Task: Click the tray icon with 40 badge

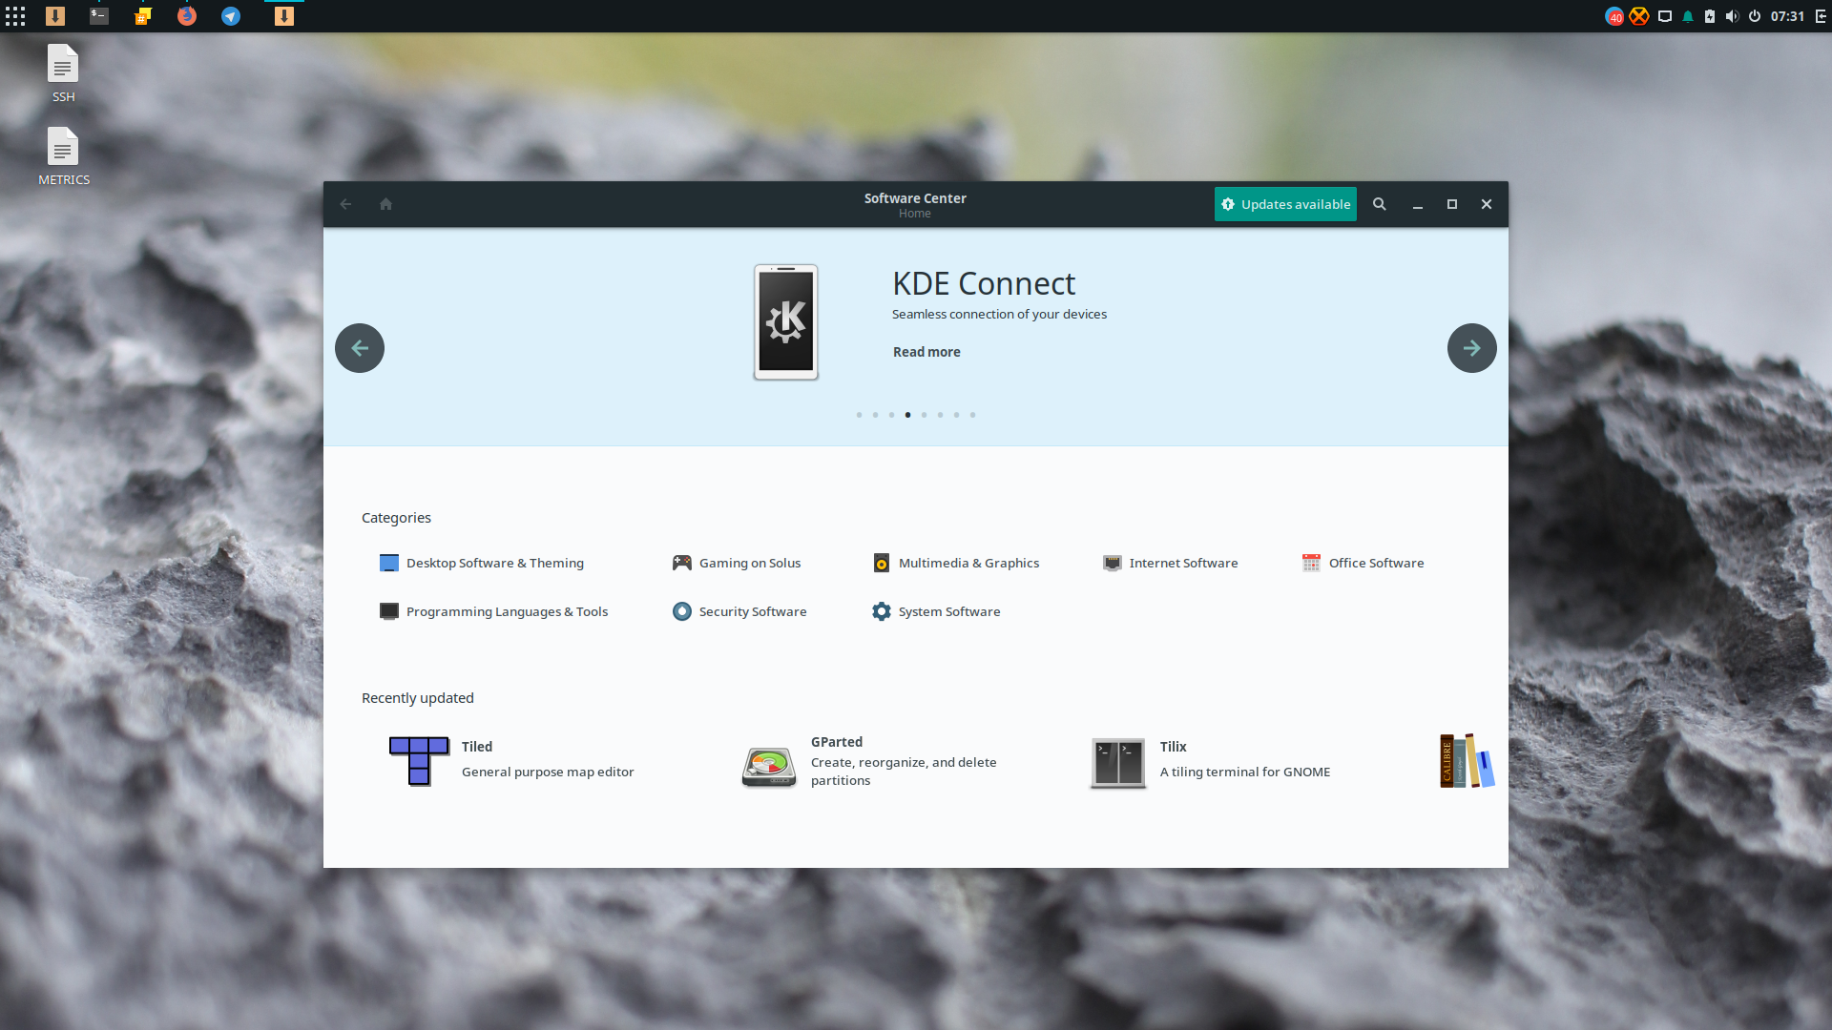Action: tap(1614, 16)
